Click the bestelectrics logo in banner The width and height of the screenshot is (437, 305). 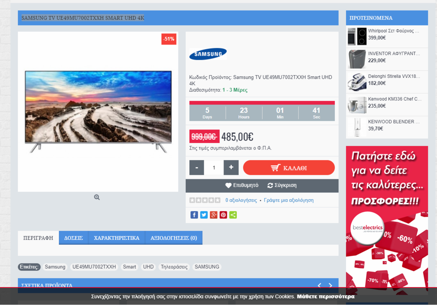[x=367, y=228]
